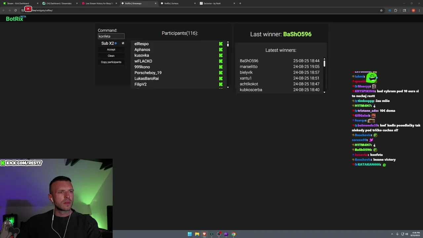Select participant FilipV2
The width and height of the screenshot is (423, 238).
click(x=140, y=84)
